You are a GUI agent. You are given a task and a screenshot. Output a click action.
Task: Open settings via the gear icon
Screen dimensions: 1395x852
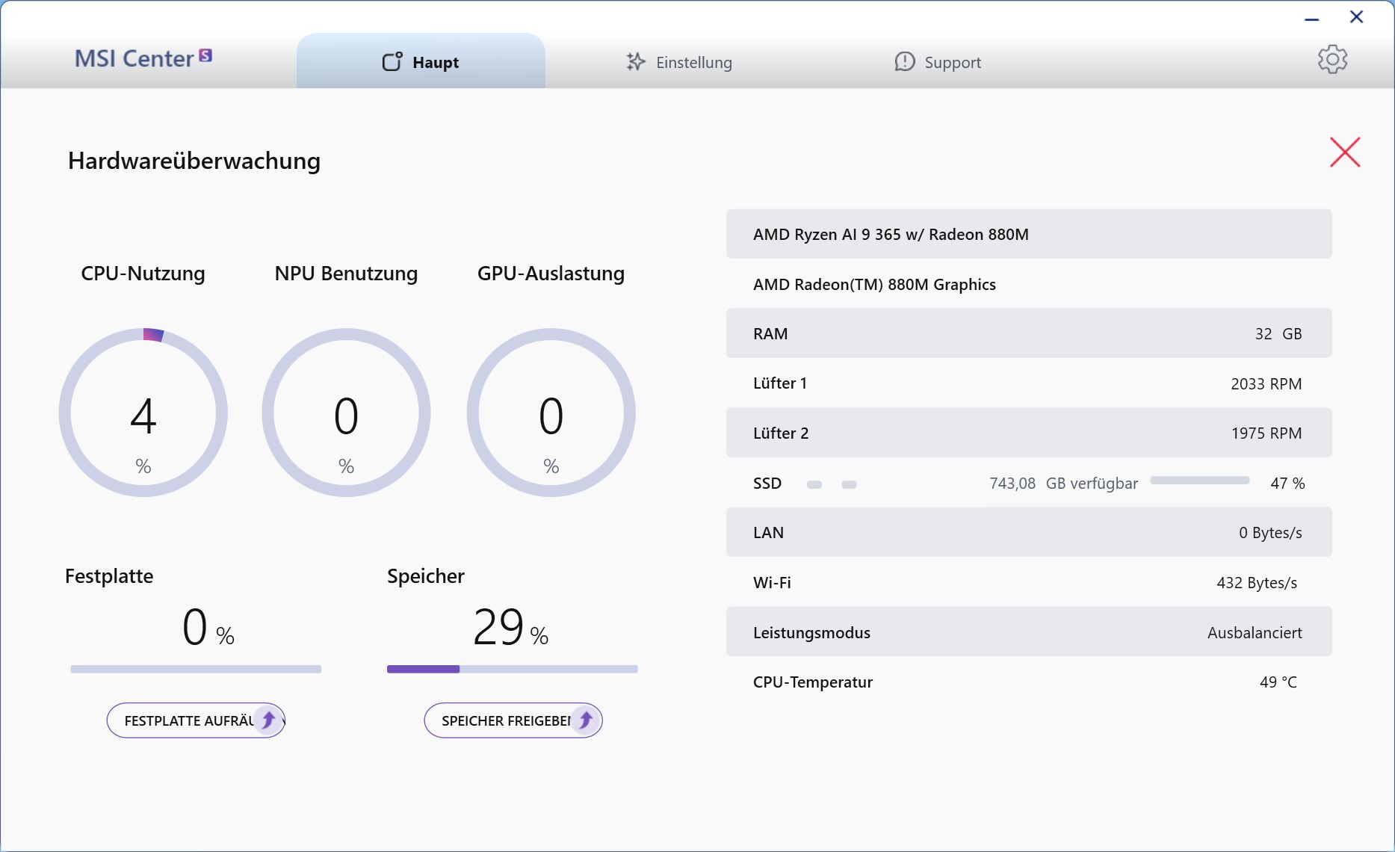(x=1331, y=60)
